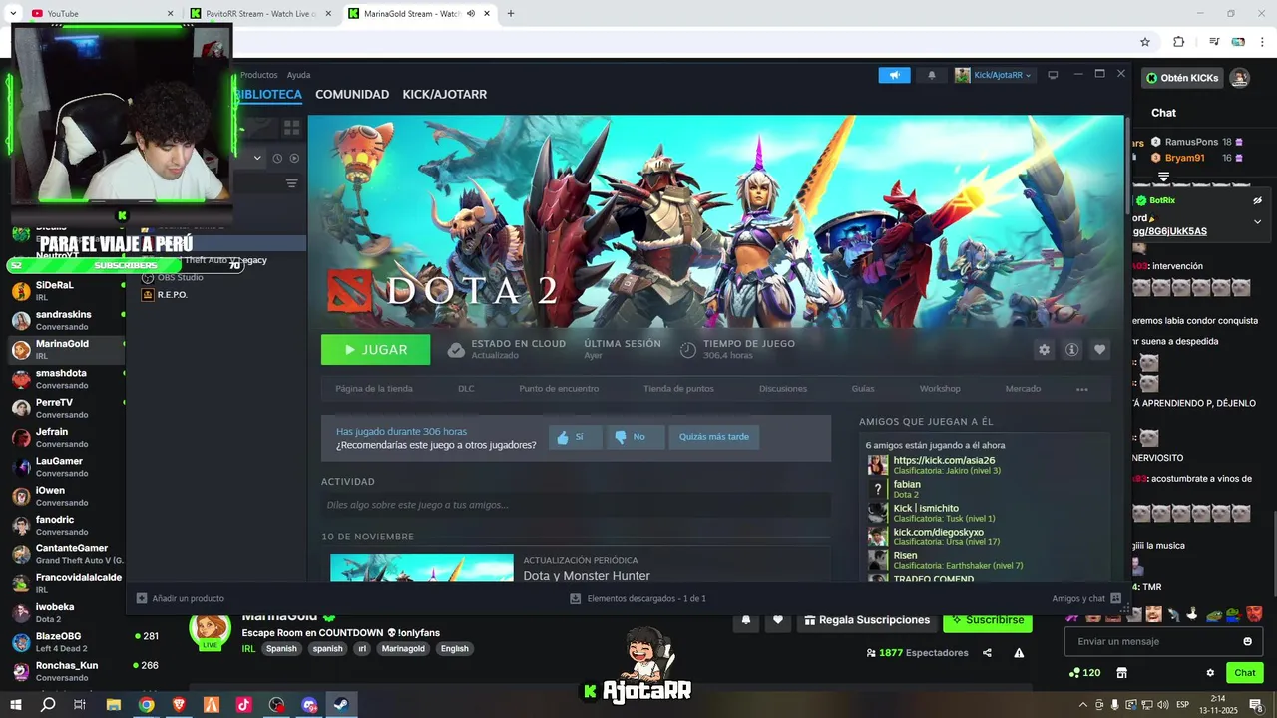This screenshot has height=718, width=1277.
Task: Select friend https://kick.com/asia26
Action: [943, 465]
